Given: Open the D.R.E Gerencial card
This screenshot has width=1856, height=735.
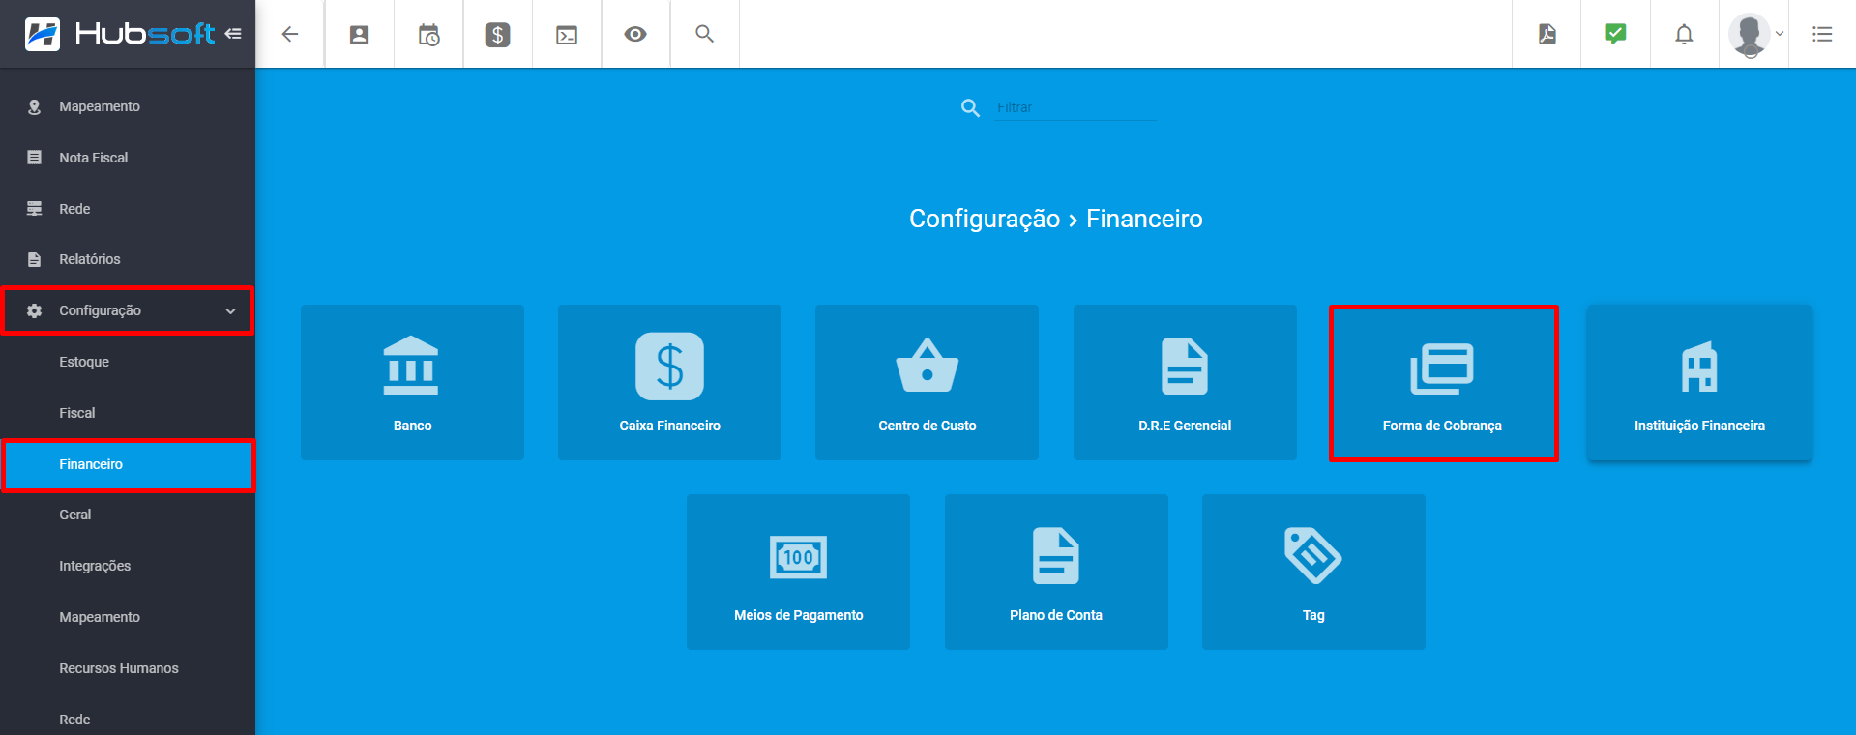Looking at the screenshot, I should pyautogui.click(x=1185, y=382).
